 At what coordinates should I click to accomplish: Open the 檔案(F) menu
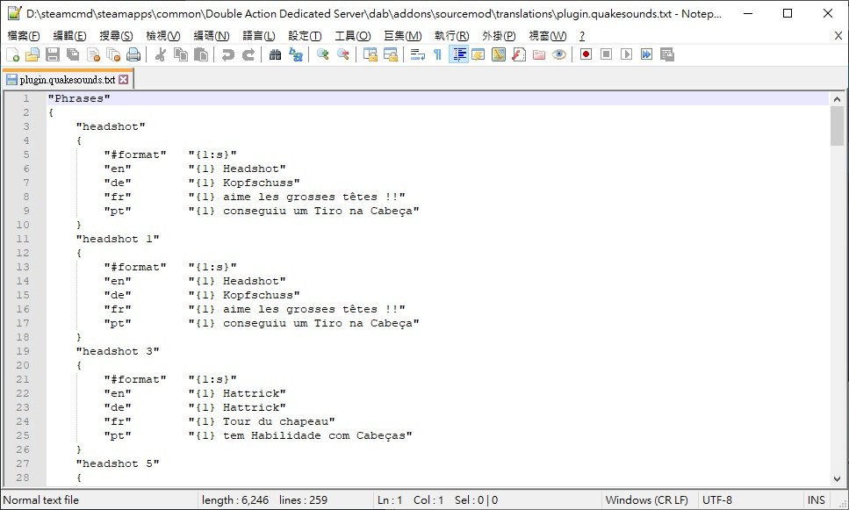coord(24,35)
